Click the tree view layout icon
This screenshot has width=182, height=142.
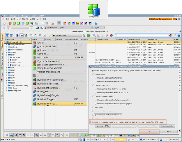[7, 35]
